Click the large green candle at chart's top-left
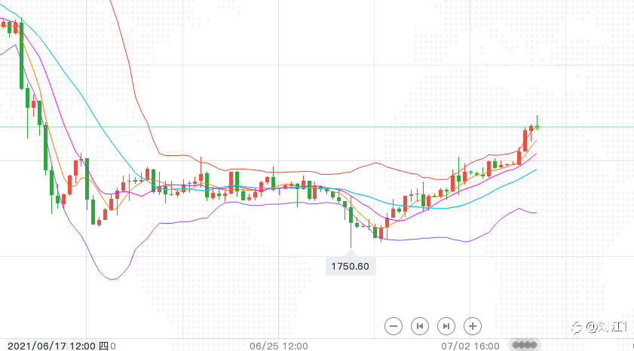Viewport: 634px width, 351px height. [x=21, y=55]
